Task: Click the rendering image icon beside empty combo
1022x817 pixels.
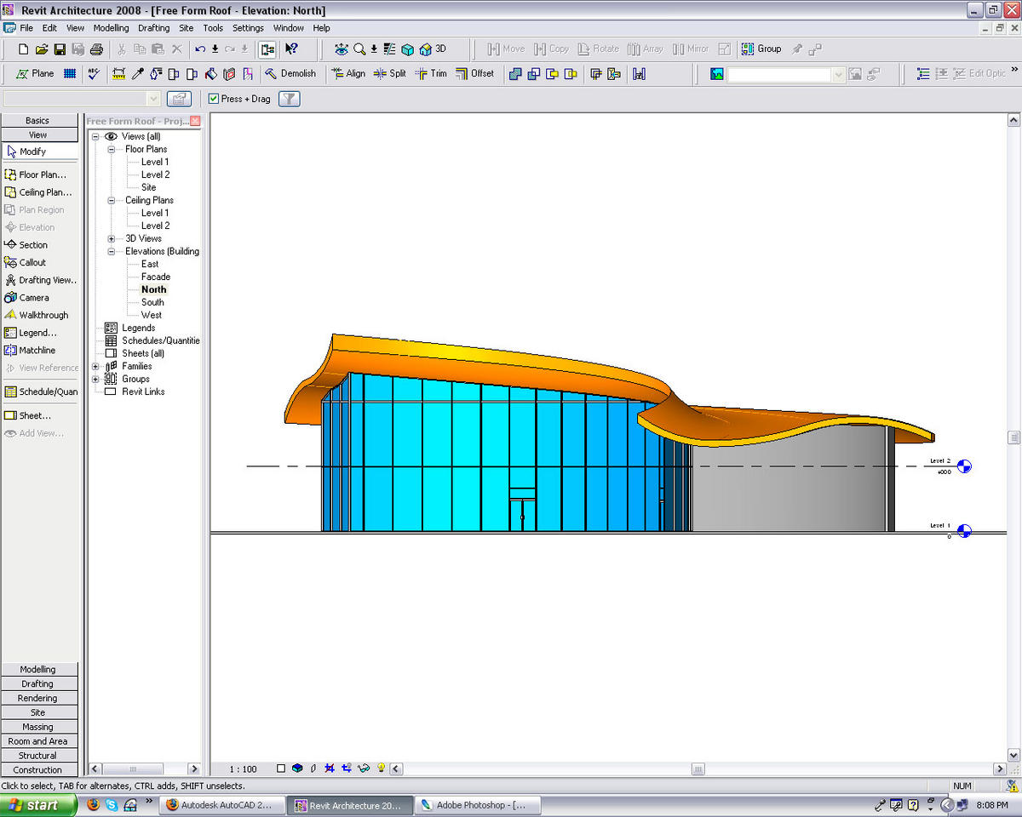Action: 717,74
